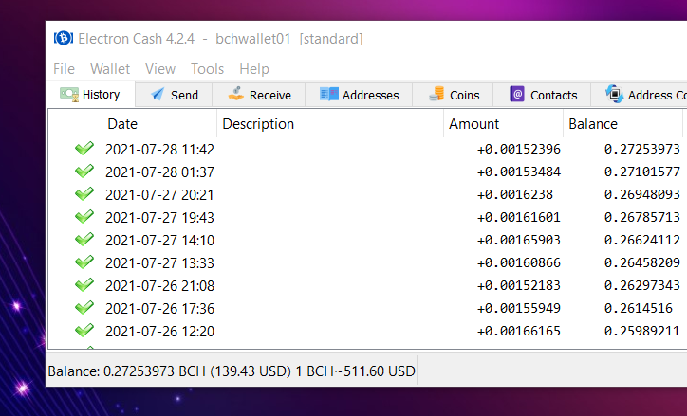Sort by the Amount column header
Image resolution: width=687 pixels, height=416 pixels.
pos(504,124)
